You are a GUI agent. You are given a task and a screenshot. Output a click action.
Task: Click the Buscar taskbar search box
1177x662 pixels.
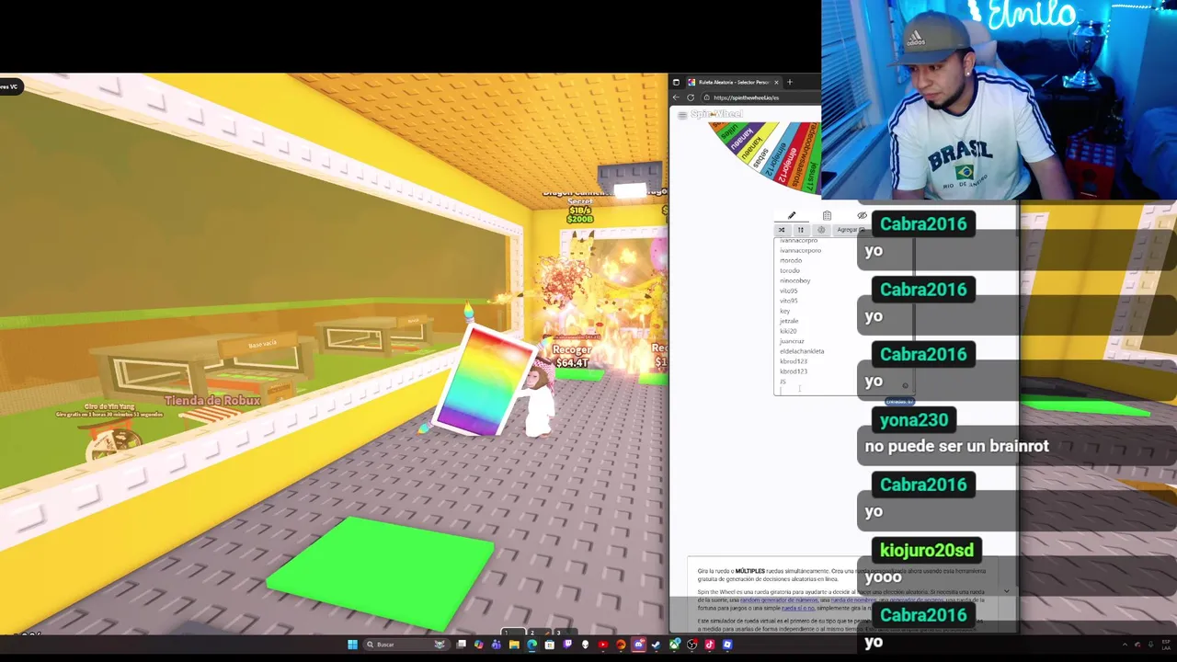point(406,645)
